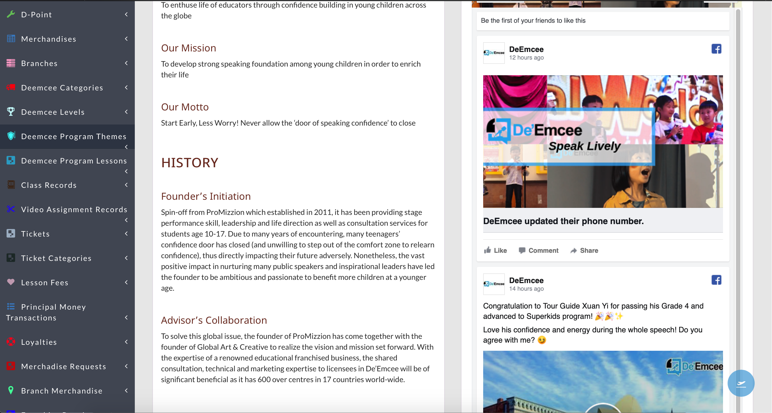Image resolution: width=772 pixels, height=413 pixels.
Task: Click the Deemcee Program Themes shield icon
Action: pos(11,136)
